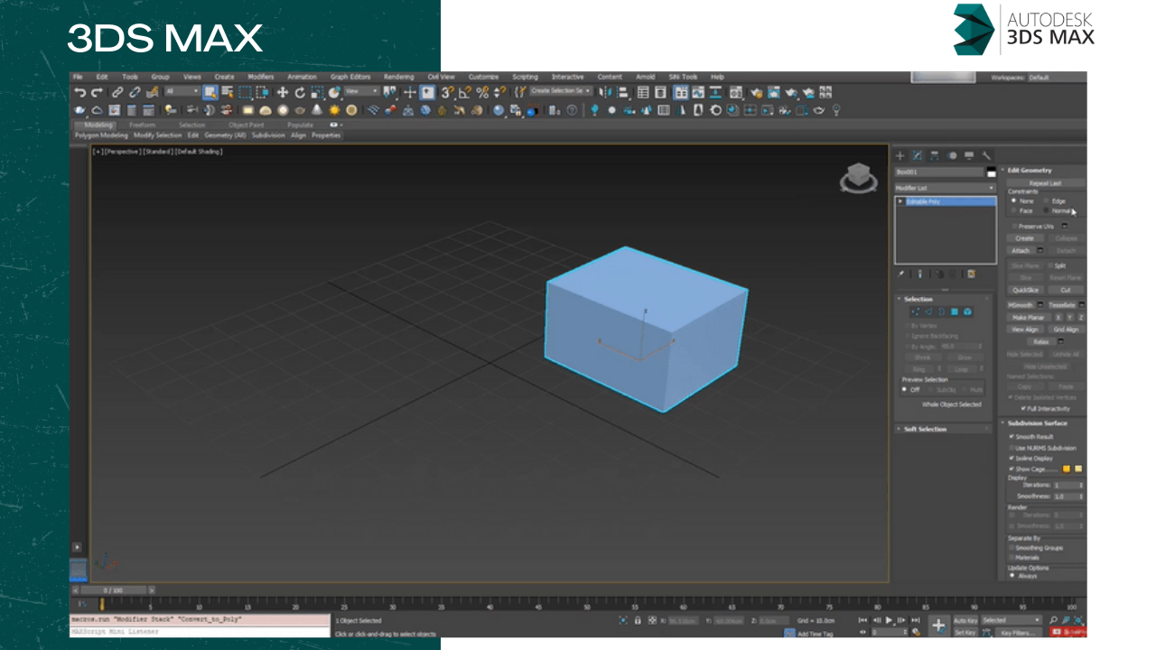Open the Graph Editors menu
The width and height of the screenshot is (1156, 650).
(x=350, y=77)
